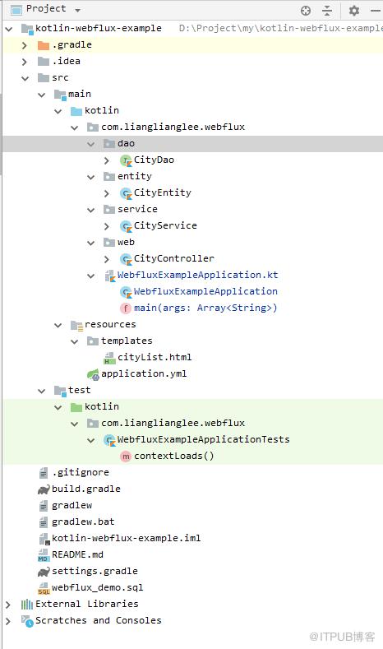
Task: Click the green test kotlin folder icon
Action: click(76, 407)
